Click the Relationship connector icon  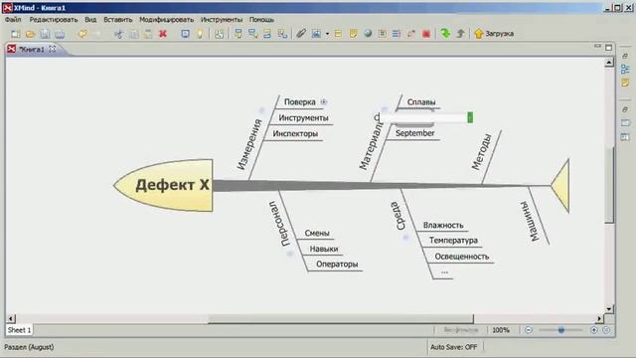(x=411, y=34)
